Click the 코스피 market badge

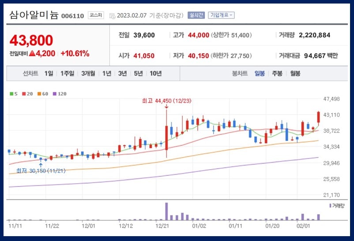(x=96, y=15)
